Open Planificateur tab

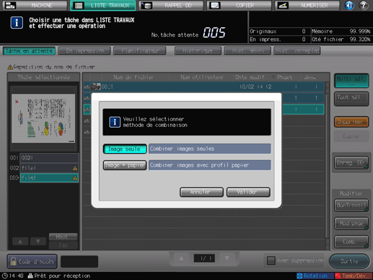coord(140,51)
